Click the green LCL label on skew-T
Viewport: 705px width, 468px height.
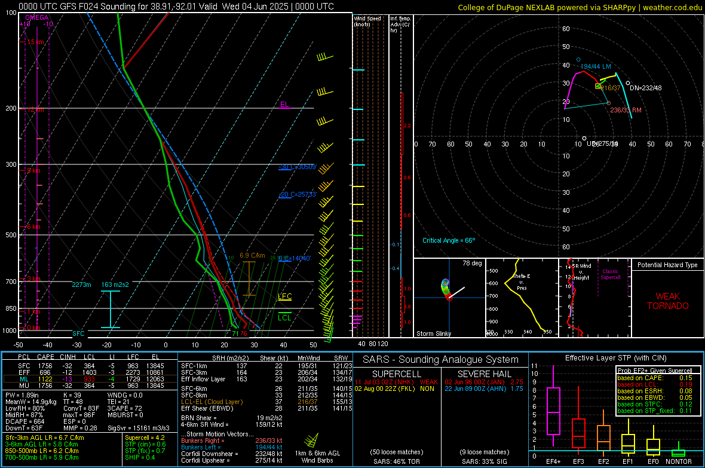284,318
